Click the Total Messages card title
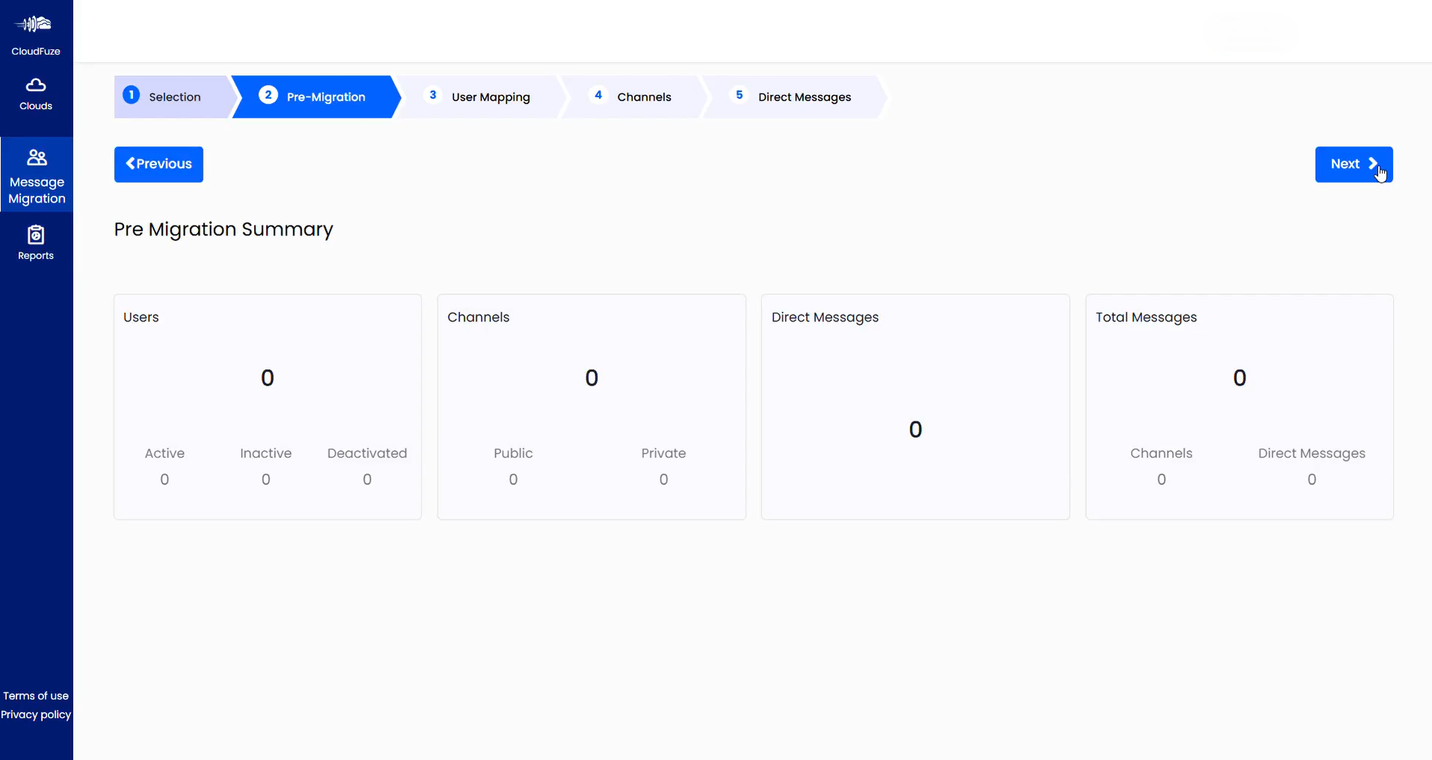1432x760 pixels. pyautogui.click(x=1146, y=317)
